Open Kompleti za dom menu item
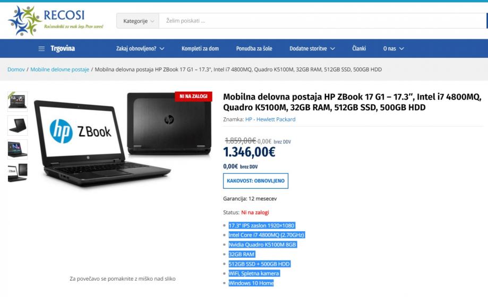Screen dimensions: 488x297 click(x=200, y=48)
